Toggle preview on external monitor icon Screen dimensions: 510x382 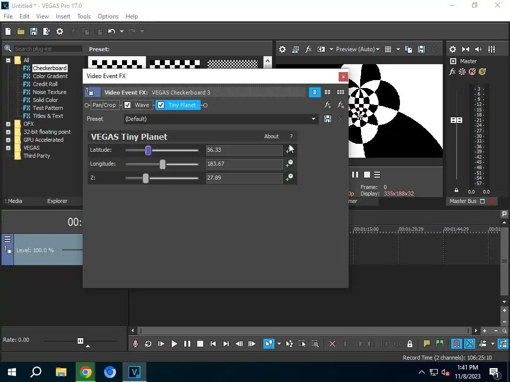point(295,49)
